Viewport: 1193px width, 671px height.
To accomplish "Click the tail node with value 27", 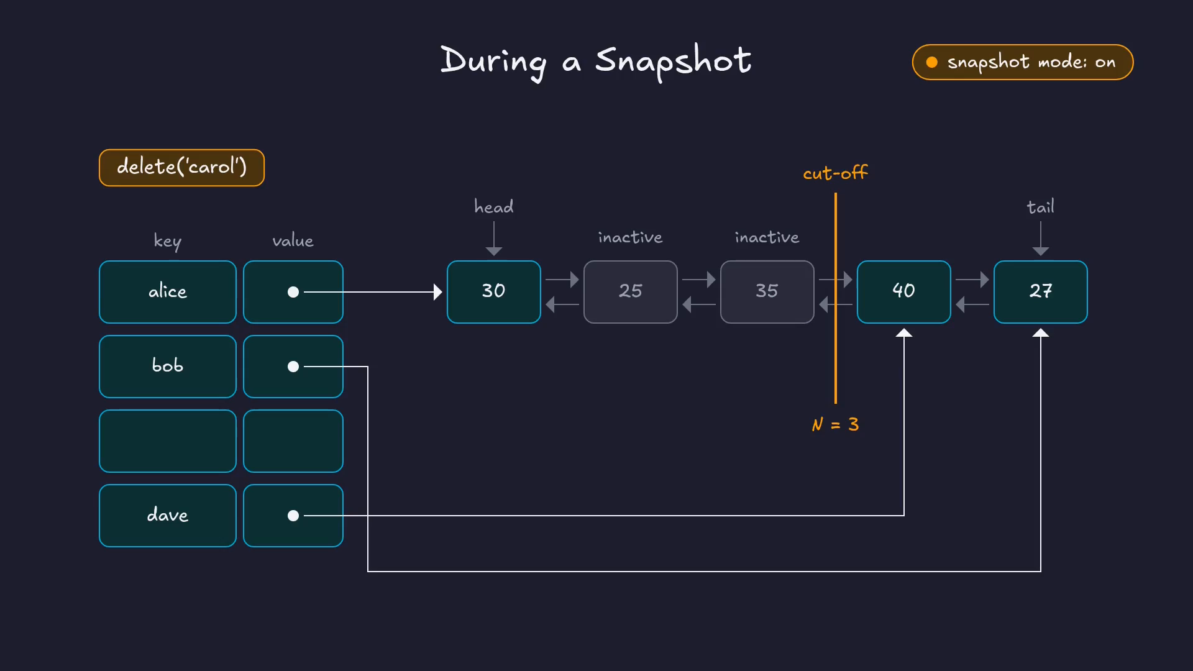I will click(x=1041, y=292).
